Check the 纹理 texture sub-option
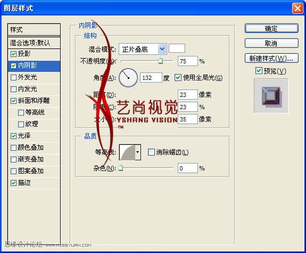306x253 pixels. coord(21,124)
